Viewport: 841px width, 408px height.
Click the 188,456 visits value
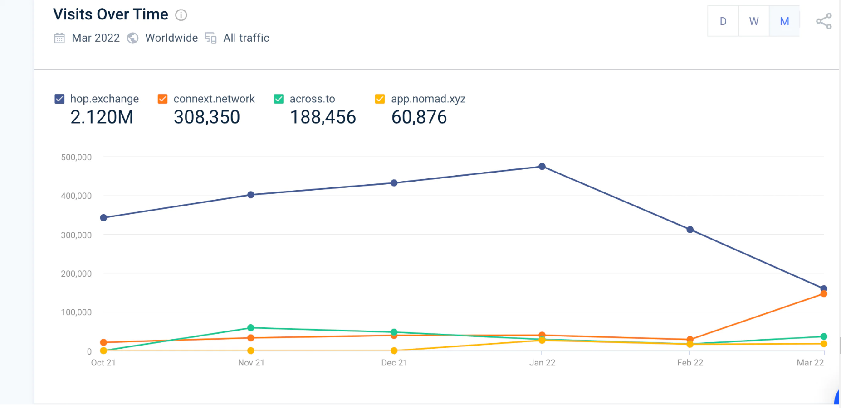point(323,117)
